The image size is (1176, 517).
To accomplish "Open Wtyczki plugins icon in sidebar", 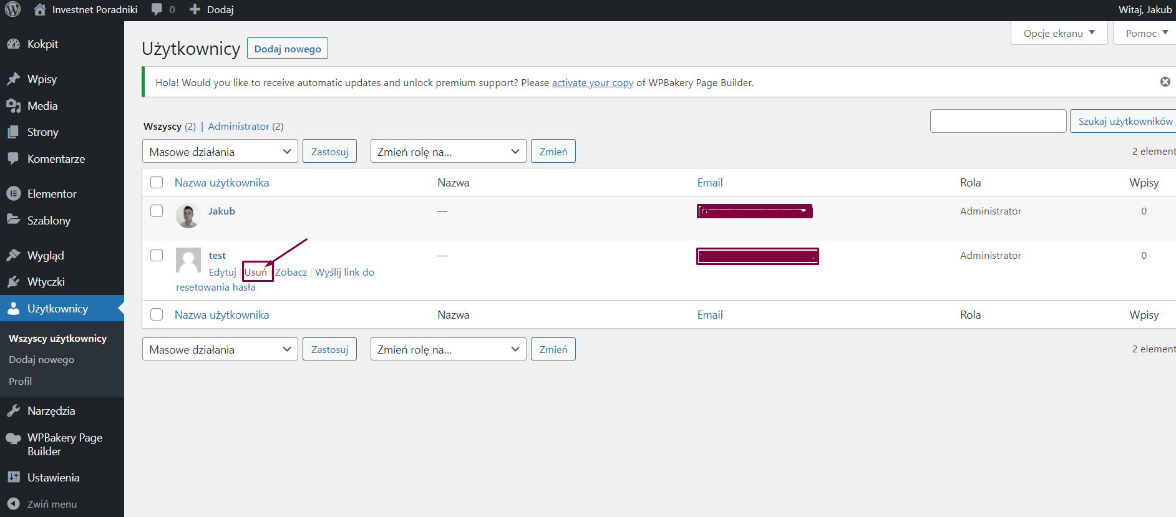I will (x=13, y=282).
